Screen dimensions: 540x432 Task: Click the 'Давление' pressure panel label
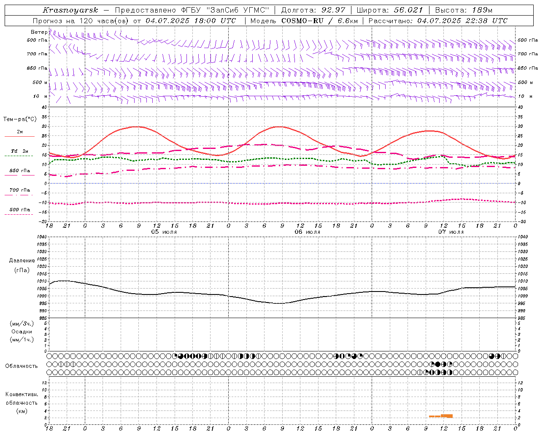click(22, 261)
